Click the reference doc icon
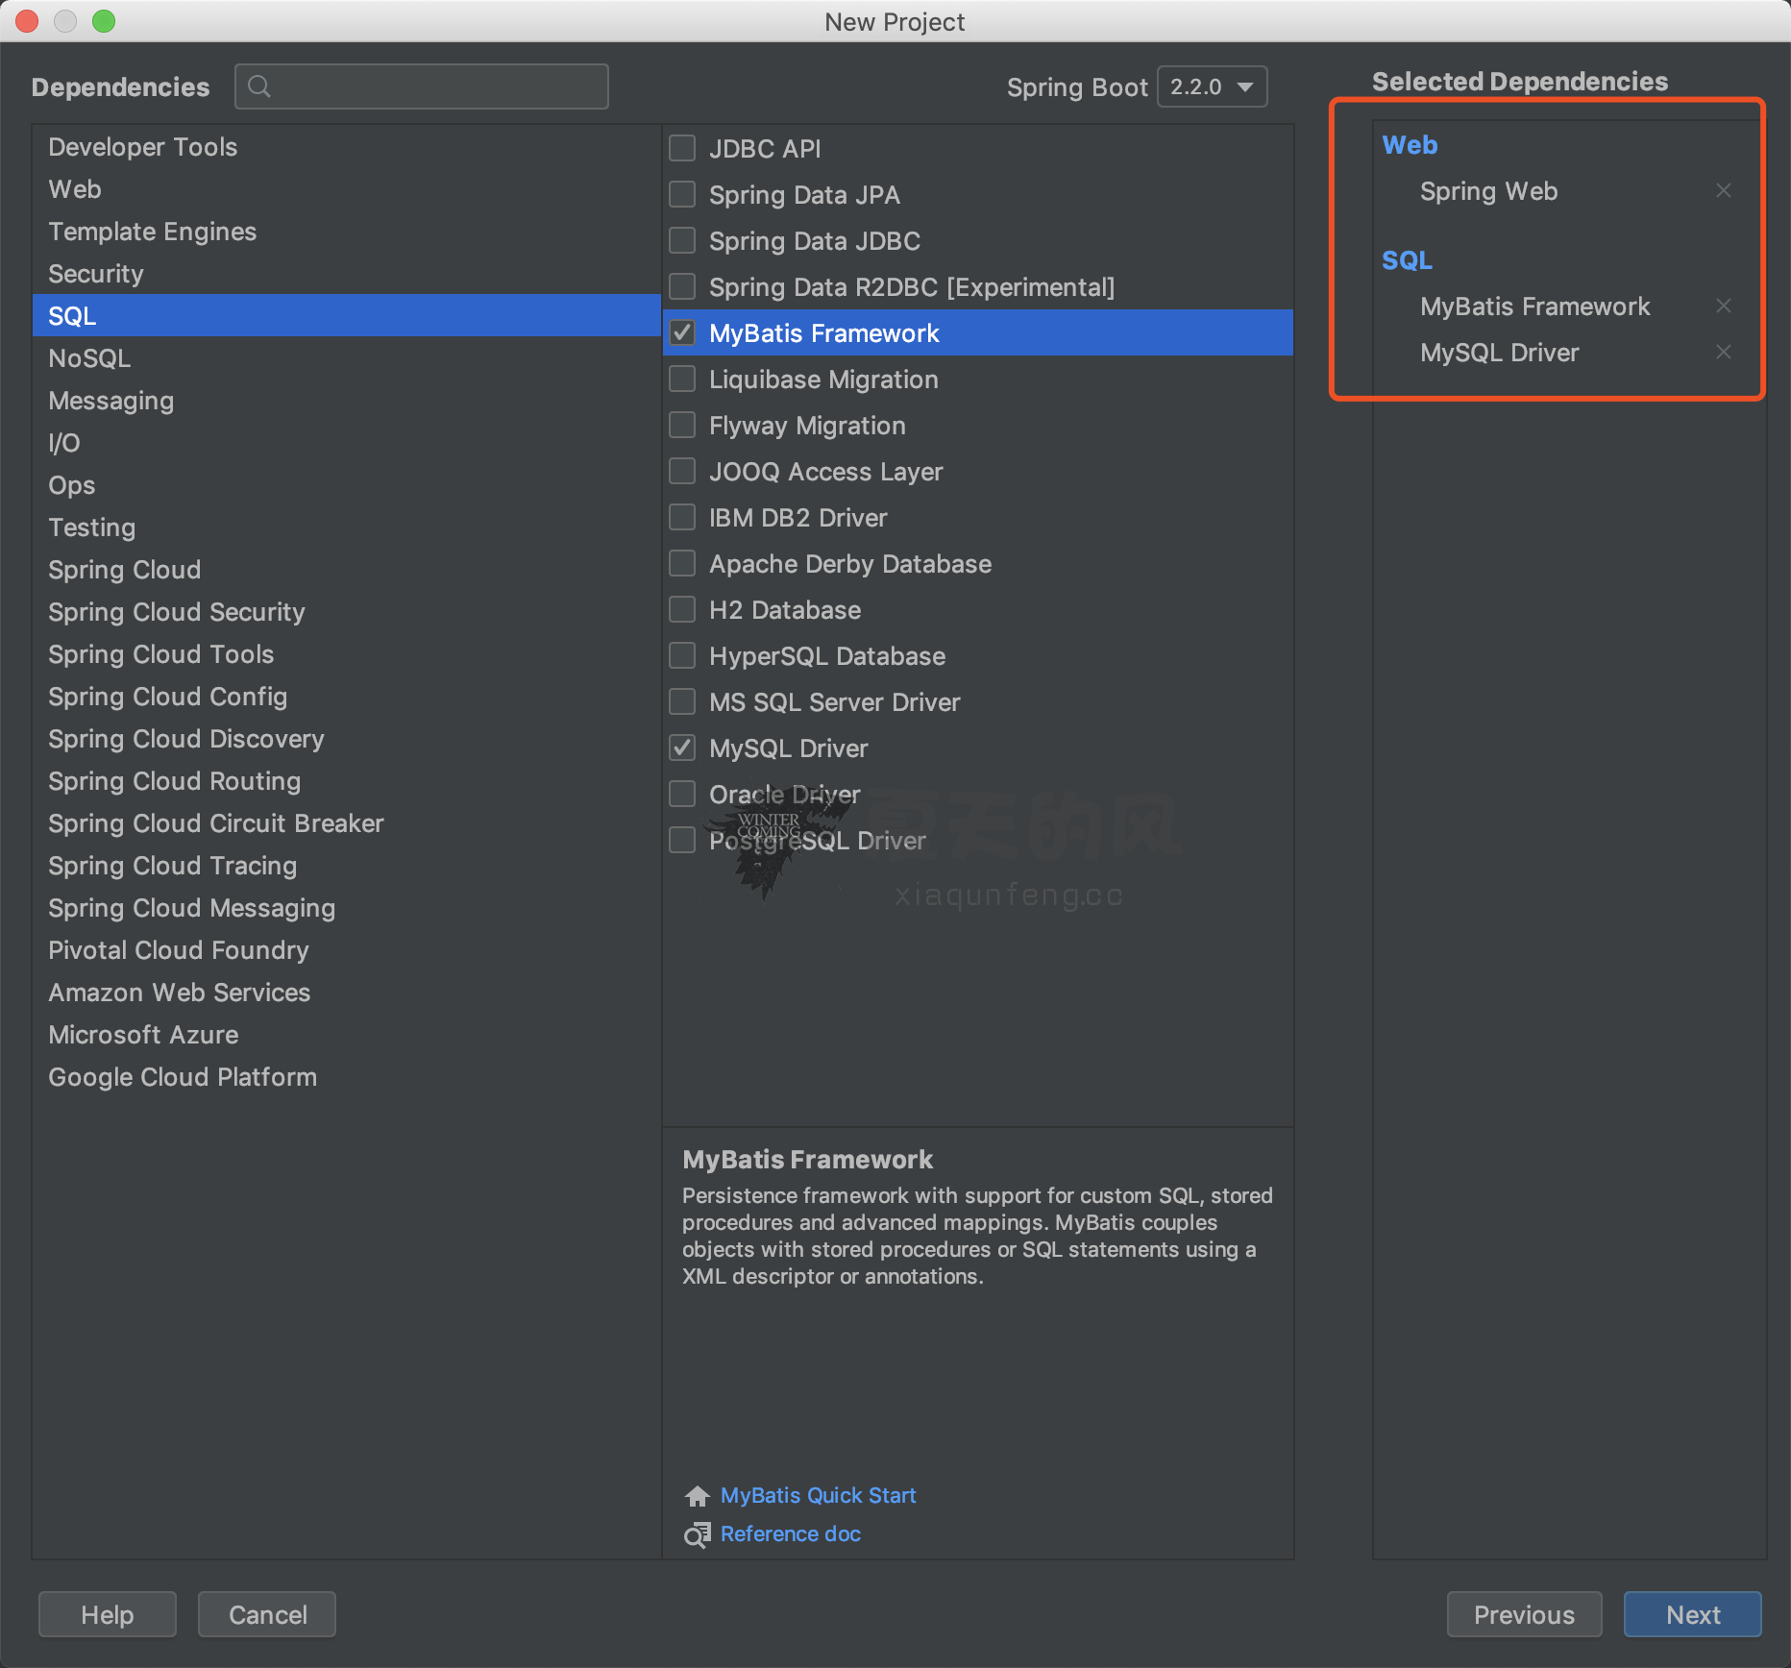1791x1668 pixels. coord(698,1534)
